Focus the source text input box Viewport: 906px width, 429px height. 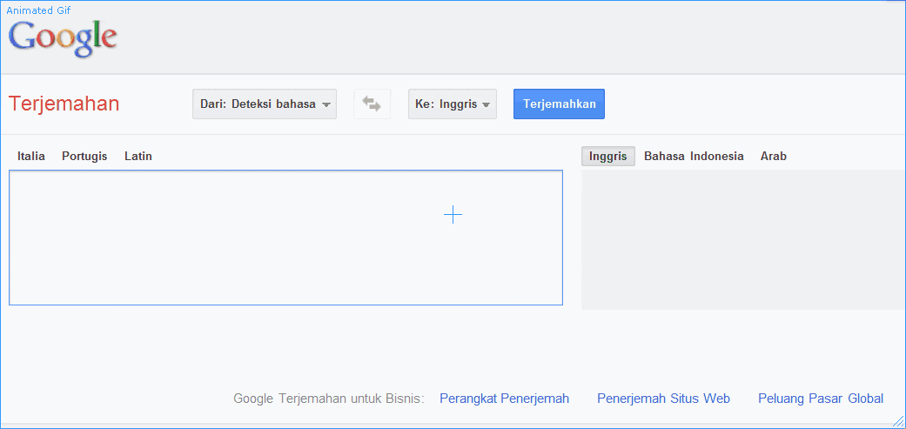coord(286,238)
